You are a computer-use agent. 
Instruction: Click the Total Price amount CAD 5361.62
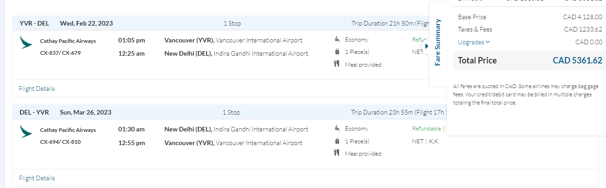click(577, 60)
